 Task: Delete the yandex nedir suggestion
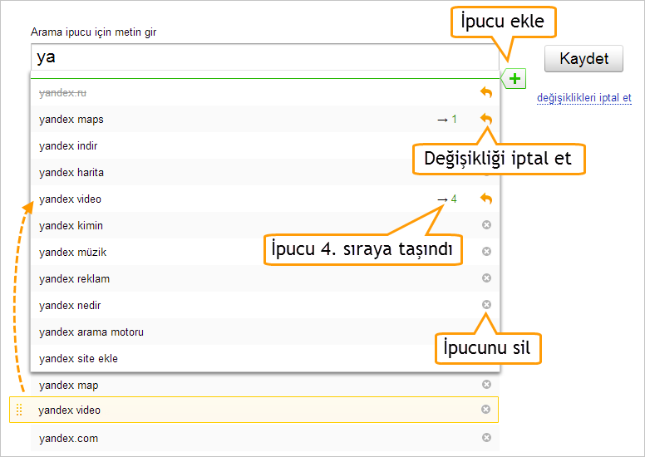[x=486, y=304]
